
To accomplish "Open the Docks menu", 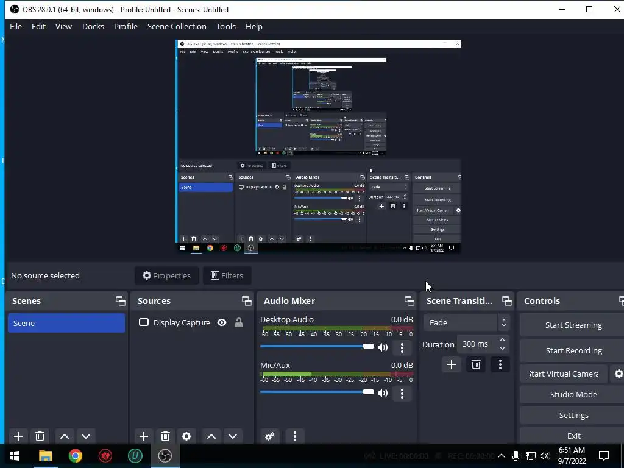I will click(x=93, y=26).
